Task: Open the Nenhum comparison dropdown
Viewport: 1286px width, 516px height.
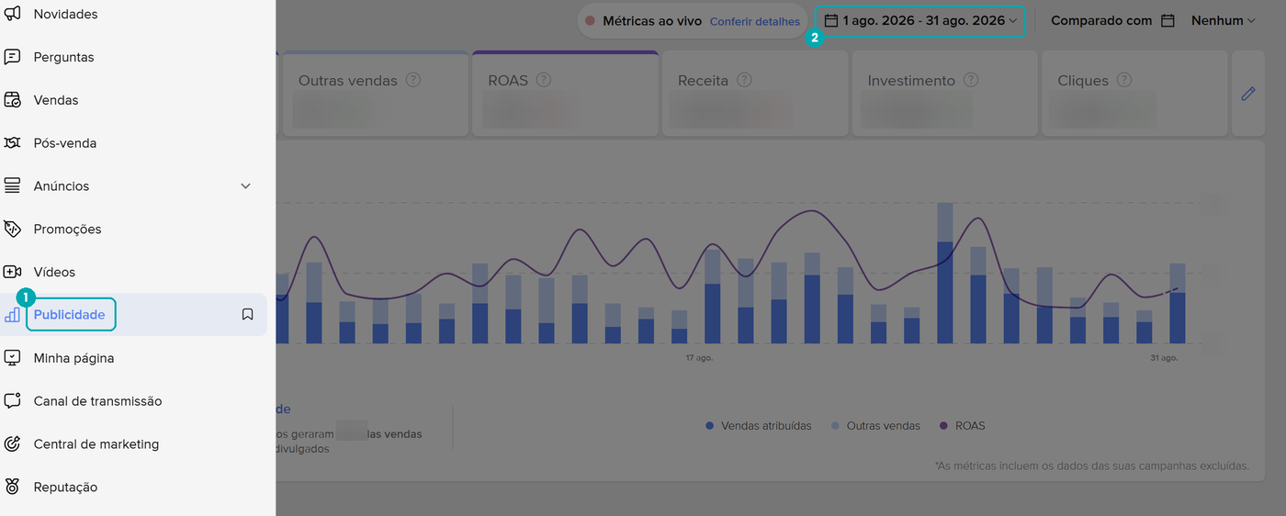Action: tap(1224, 20)
